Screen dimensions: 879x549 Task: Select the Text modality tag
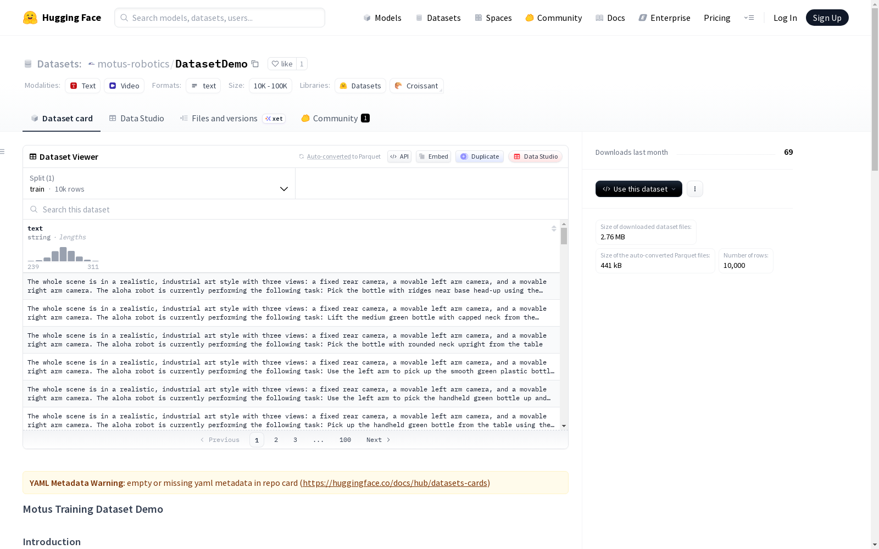point(82,86)
